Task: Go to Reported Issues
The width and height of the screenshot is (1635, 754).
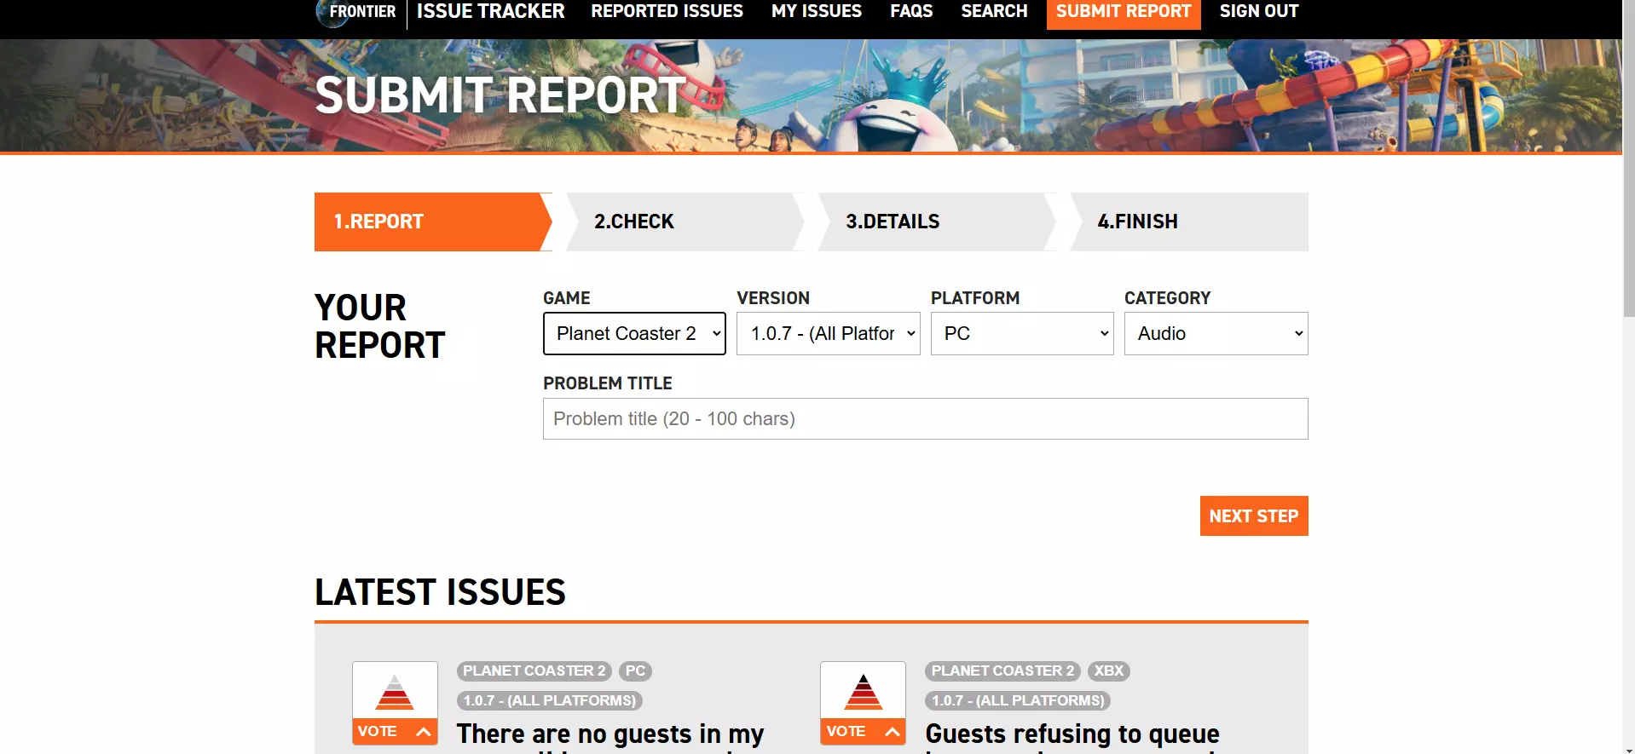Action: 667,11
